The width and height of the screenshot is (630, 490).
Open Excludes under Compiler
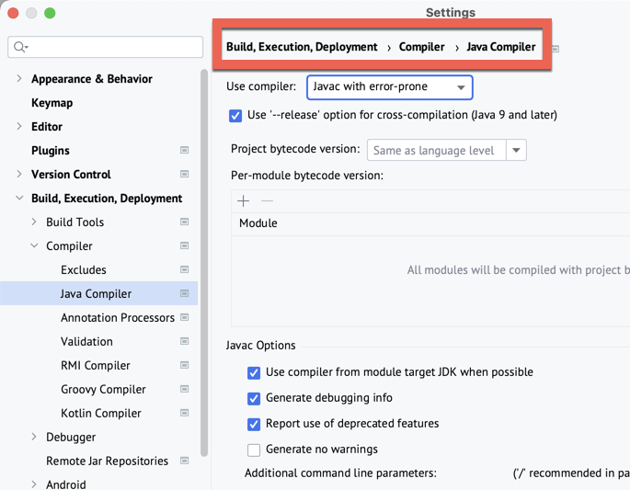click(84, 270)
